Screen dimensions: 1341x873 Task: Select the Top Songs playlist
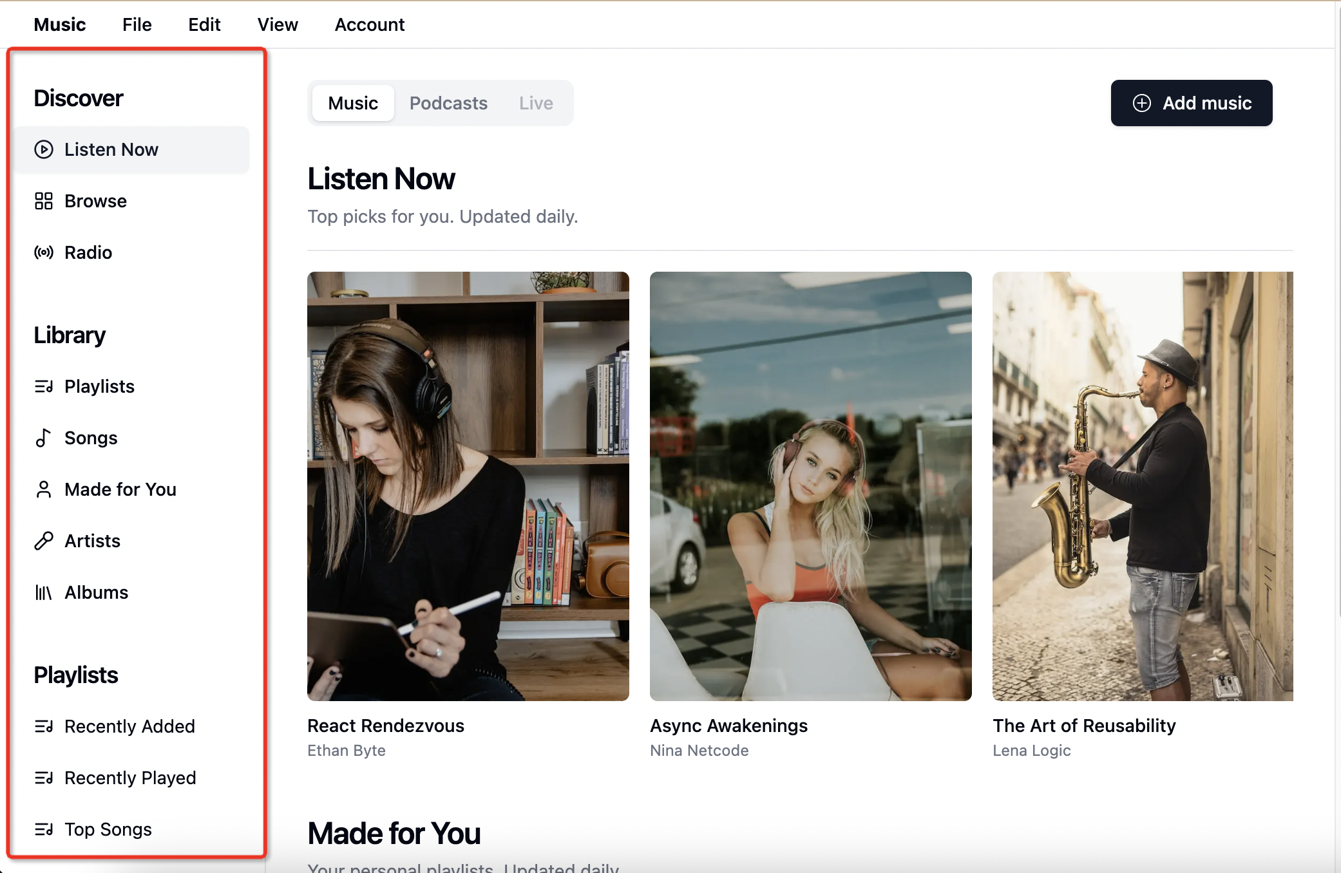tap(108, 829)
